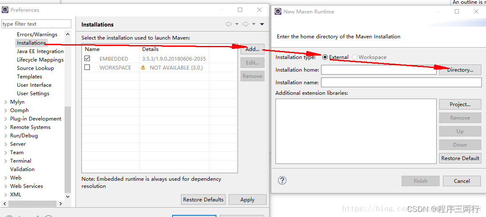Click the Directory... browse button
The image size is (486, 217).
460,70
